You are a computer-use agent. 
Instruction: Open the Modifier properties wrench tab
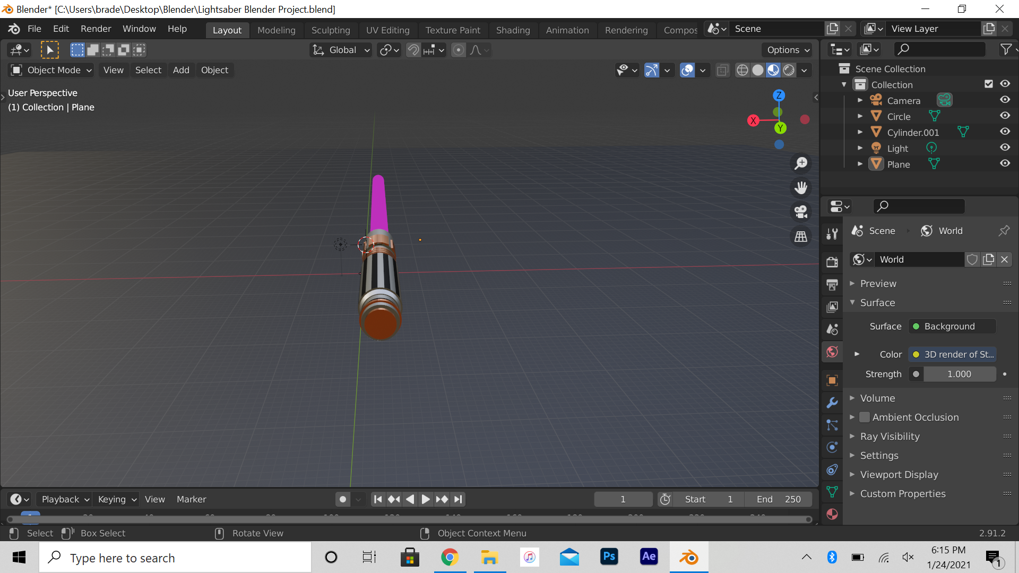[832, 403]
